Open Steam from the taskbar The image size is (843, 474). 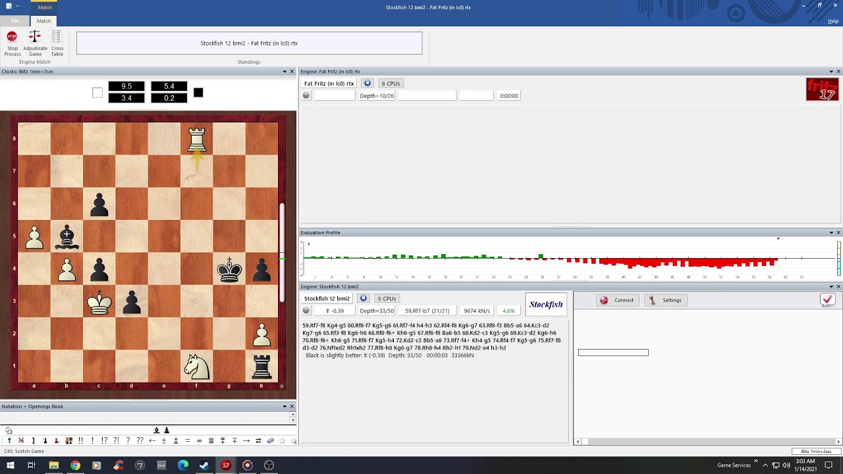coord(204,465)
